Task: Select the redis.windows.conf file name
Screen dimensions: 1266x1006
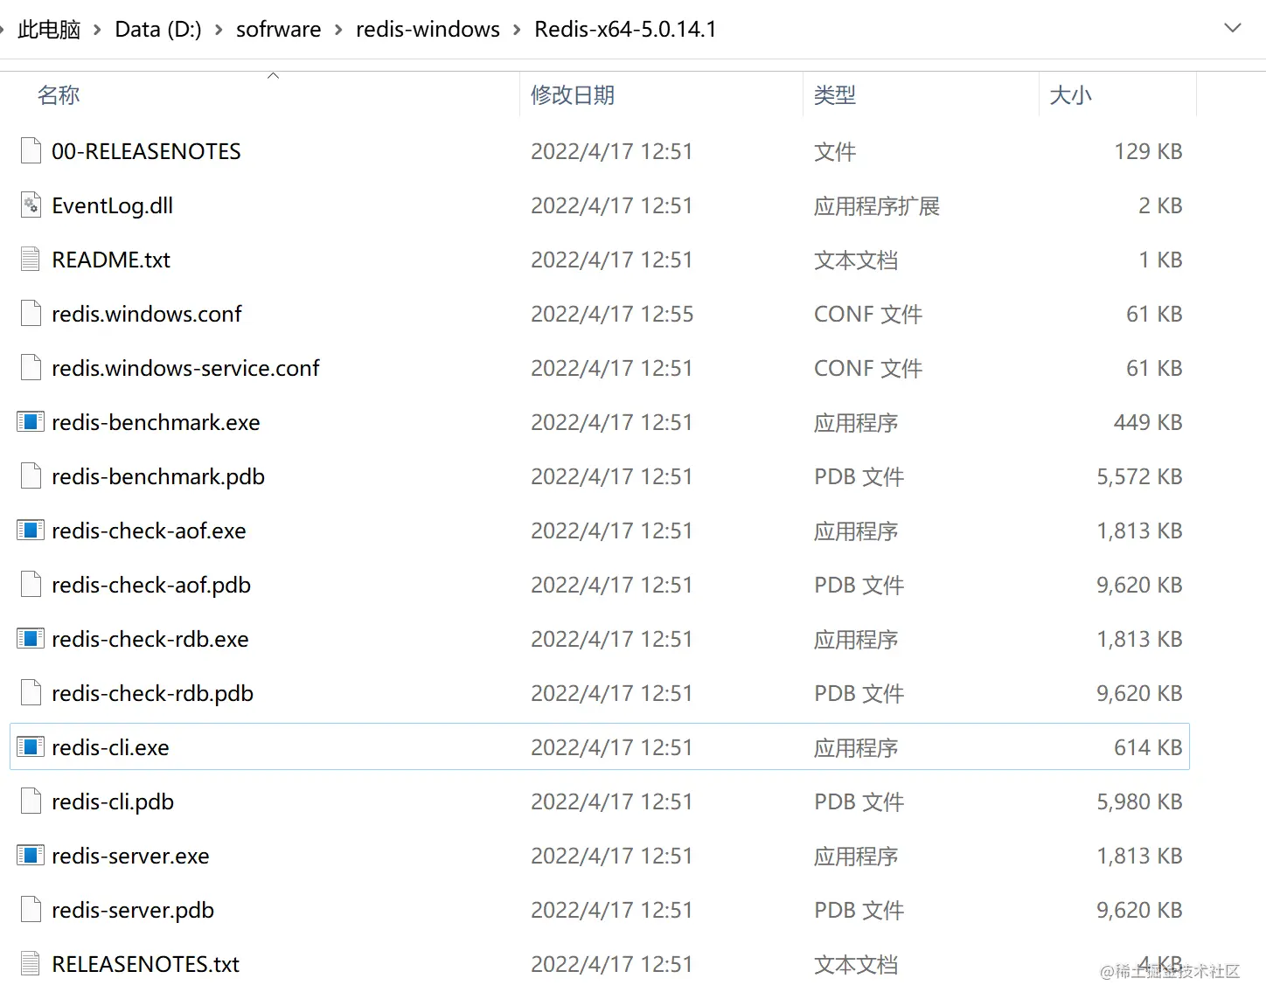Action: tap(147, 314)
